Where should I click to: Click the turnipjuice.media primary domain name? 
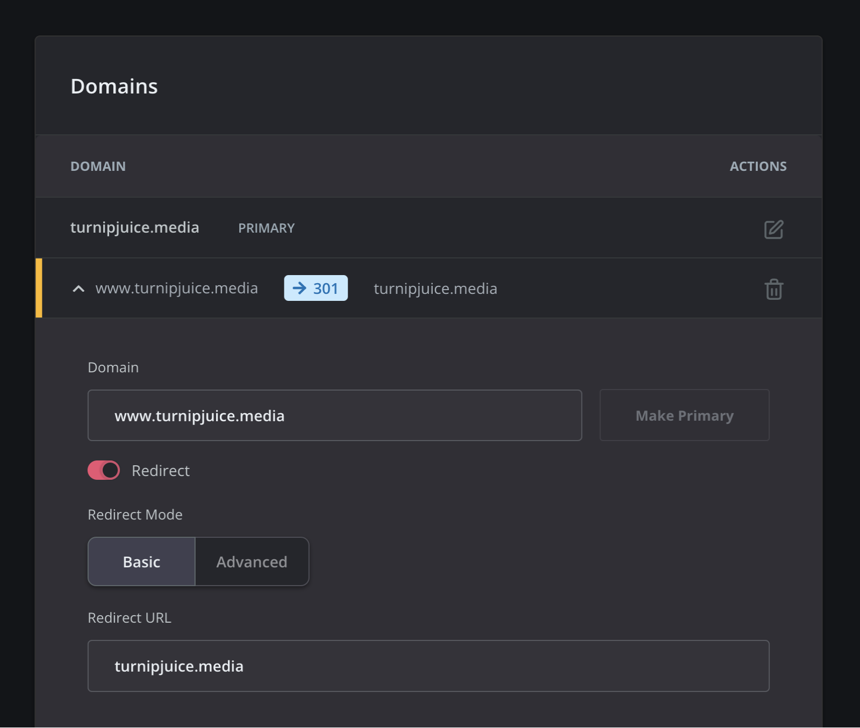point(135,228)
